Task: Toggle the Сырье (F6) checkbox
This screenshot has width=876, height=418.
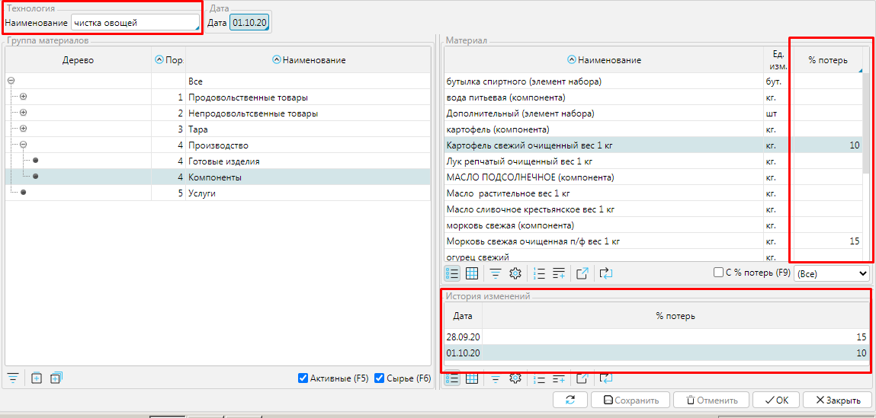Action: (380, 378)
